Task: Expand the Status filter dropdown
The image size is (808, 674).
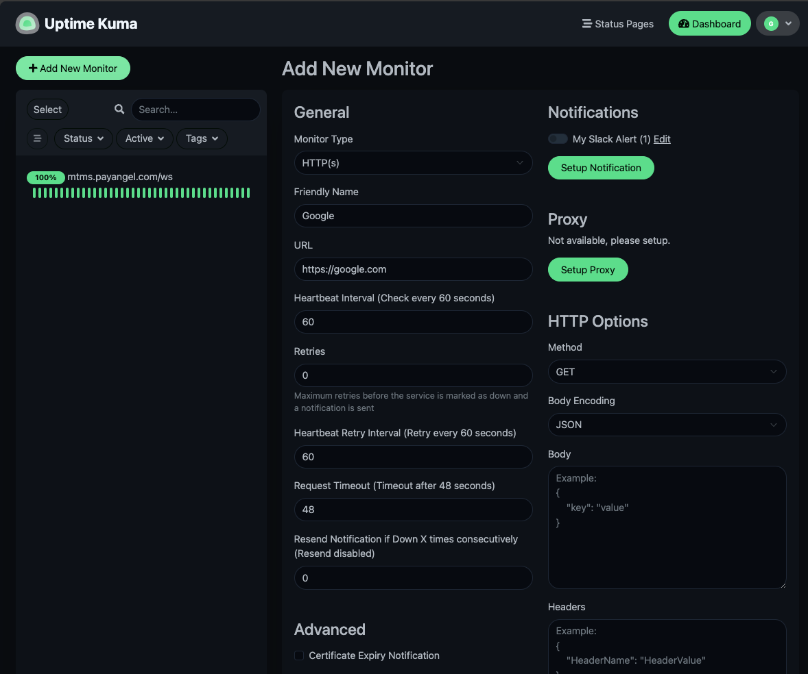Action: coord(84,138)
